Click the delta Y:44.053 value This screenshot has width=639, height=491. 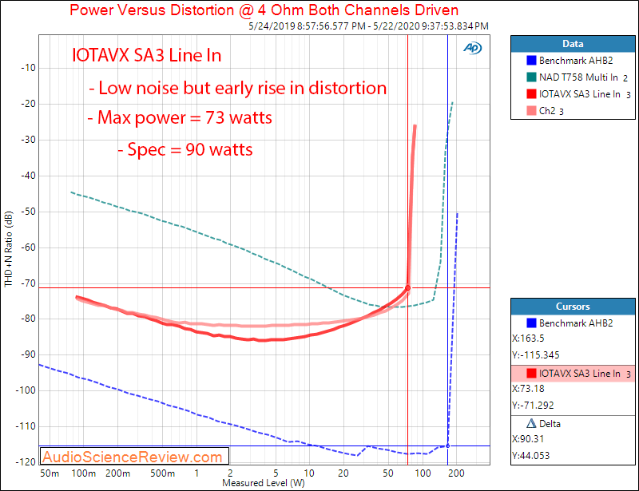click(x=530, y=455)
